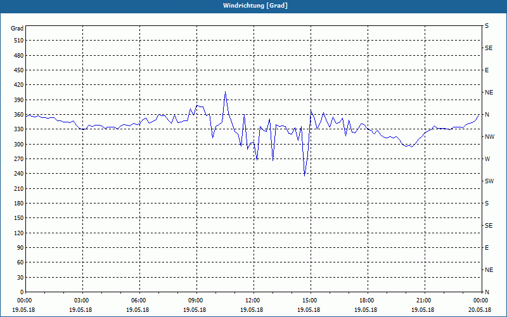Select the NE compass label near 30

(489, 270)
